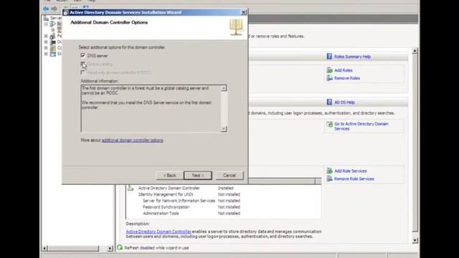
Task: Toggle the Global catalog checkbox
Action: click(83, 64)
